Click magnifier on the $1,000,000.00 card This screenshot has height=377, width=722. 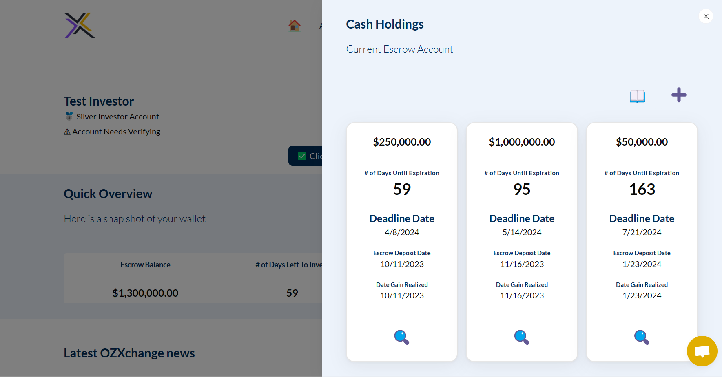click(521, 337)
